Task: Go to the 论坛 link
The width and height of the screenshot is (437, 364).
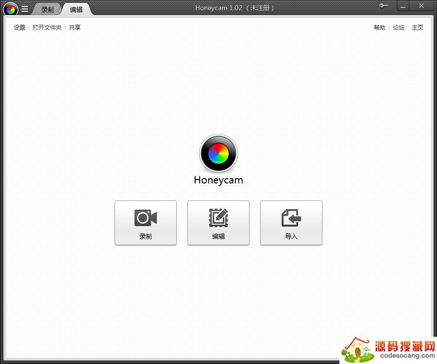Action: (x=399, y=27)
